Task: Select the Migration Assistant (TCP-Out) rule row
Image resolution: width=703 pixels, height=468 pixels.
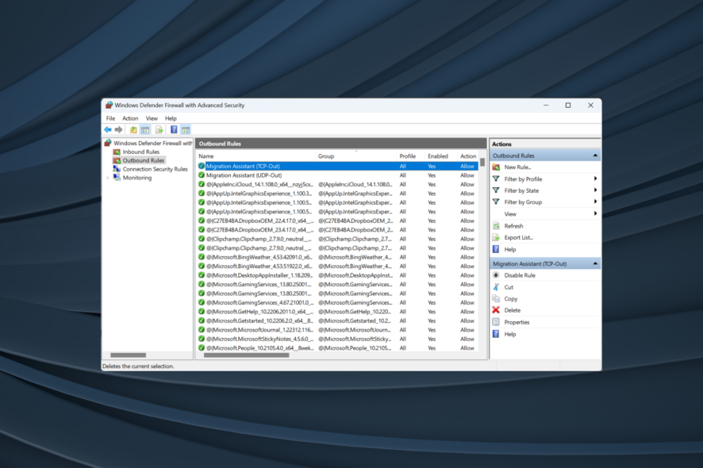Action: 339,167
